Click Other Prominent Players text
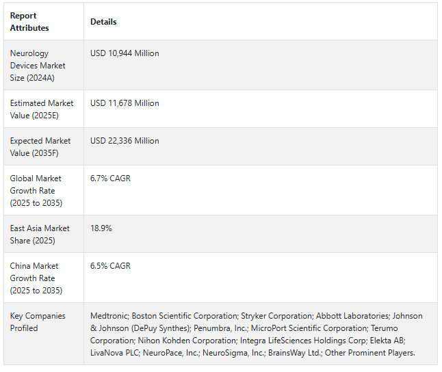442x372 pixels. [x=370, y=353]
